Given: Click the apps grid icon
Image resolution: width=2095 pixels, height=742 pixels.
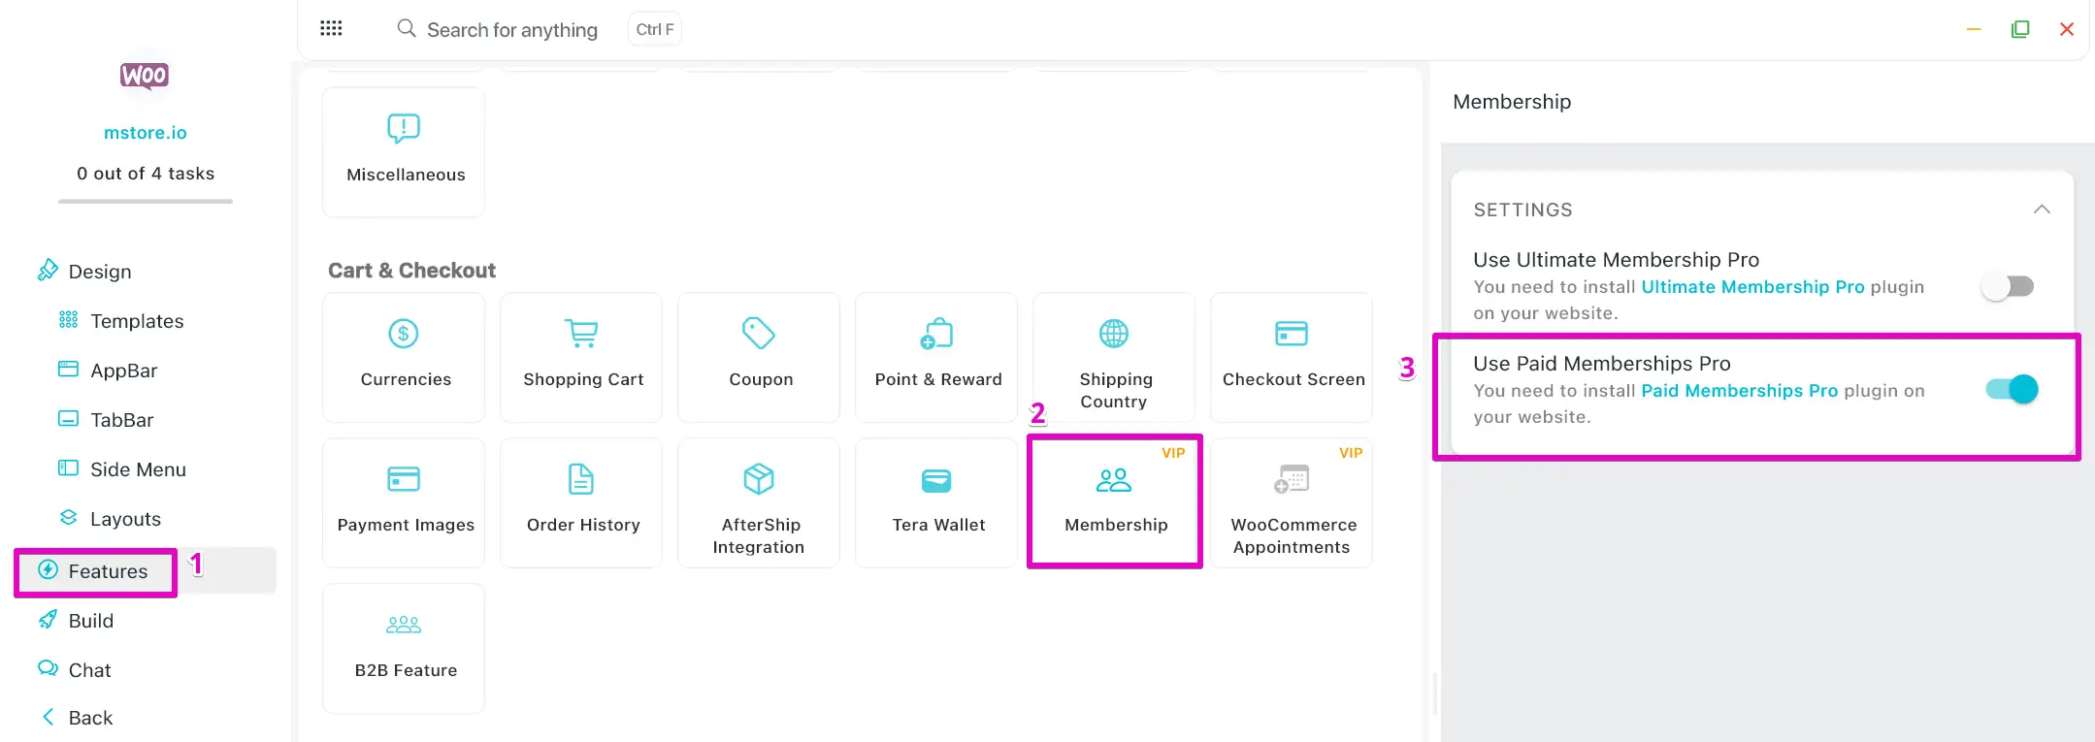Looking at the screenshot, I should [331, 29].
